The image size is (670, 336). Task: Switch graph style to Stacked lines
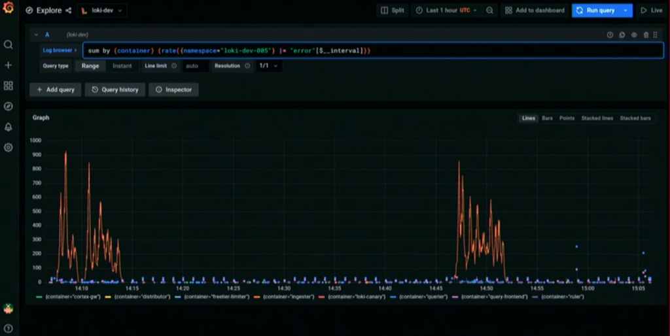[x=597, y=118]
